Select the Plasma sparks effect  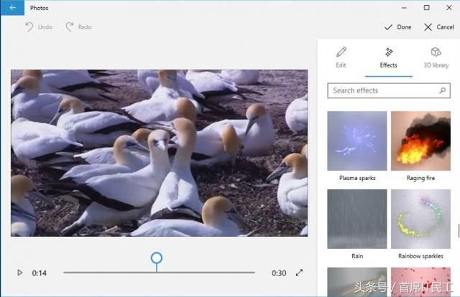pyautogui.click(x=357, y=141)
